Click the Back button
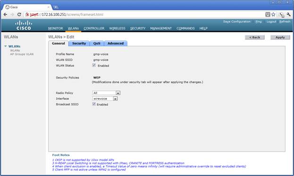Screen dimensions: 294x176 tap(255, 37)
